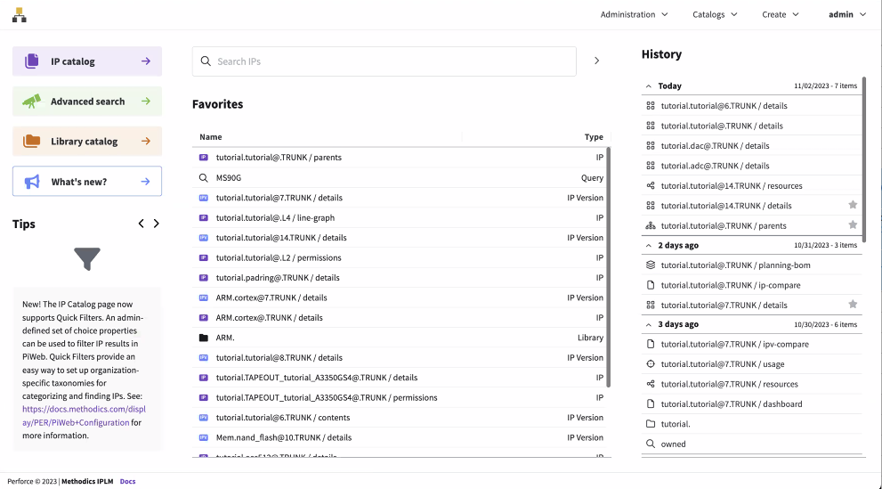The width and height of the screenshot is (882, 489).
Task: Click the ARM. library folder icon
Action: point(203,338)
